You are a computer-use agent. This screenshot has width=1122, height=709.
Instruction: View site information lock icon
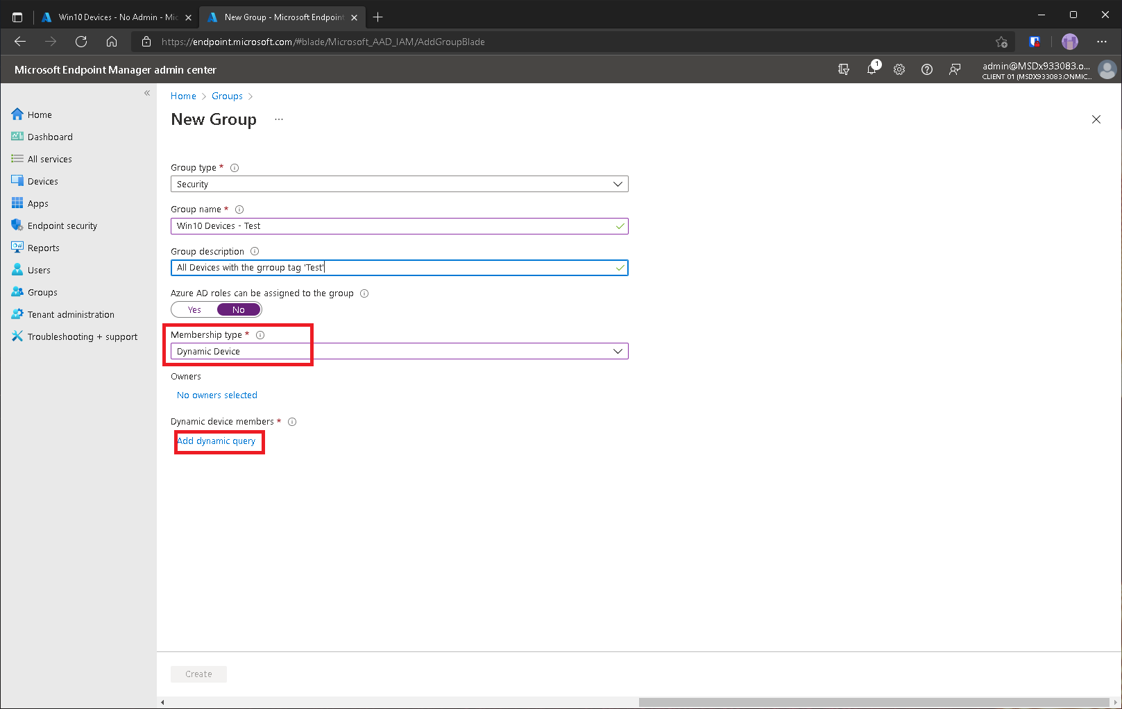point(146,42)
